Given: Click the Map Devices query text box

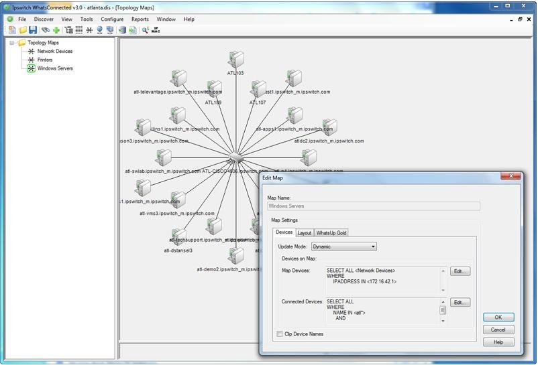Looking at the screenshot, I should (x=383, y=280).
